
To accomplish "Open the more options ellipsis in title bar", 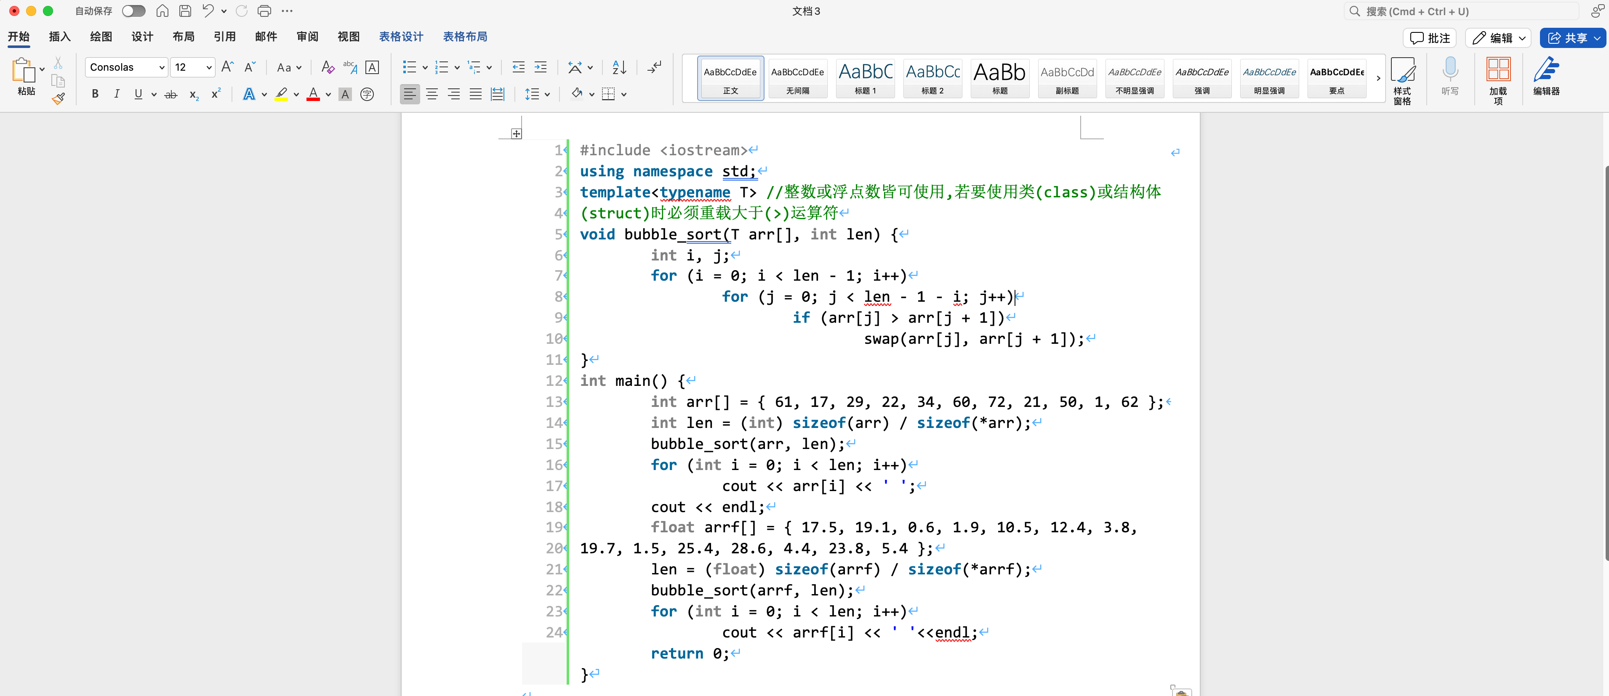I will [287, 11].
